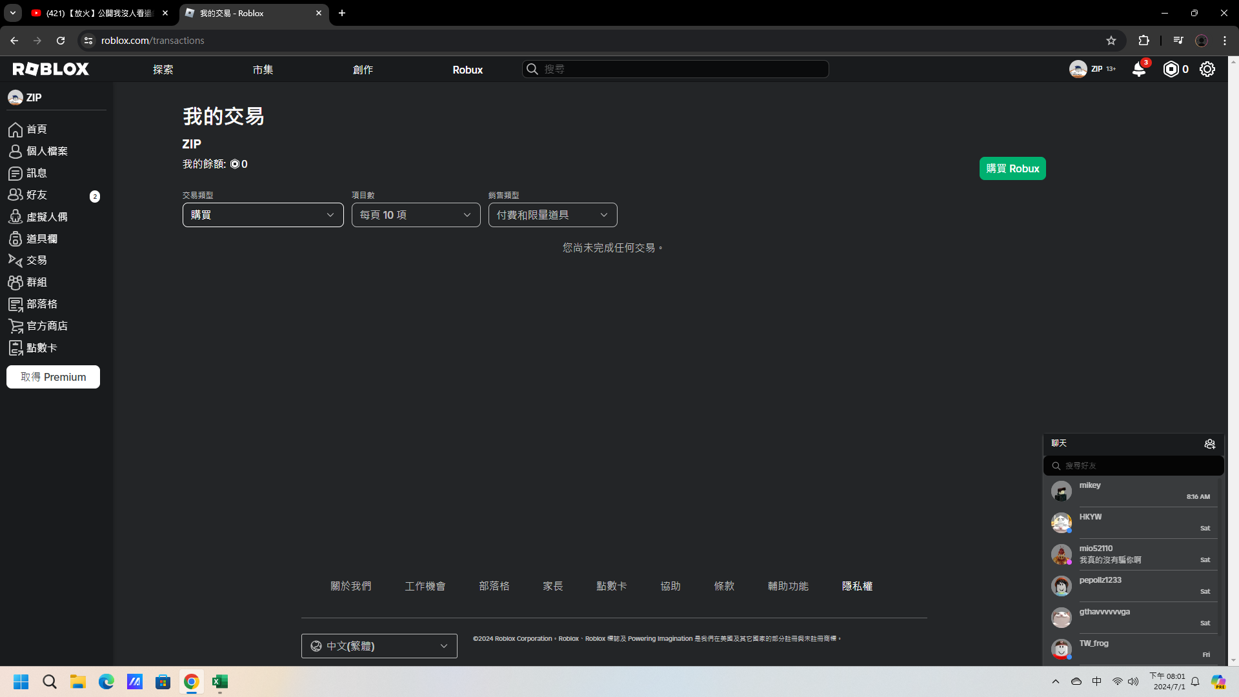This screenshot has width=1239, height=697.
Task: Open a new browser tab
Action: [x=342, y=13]
